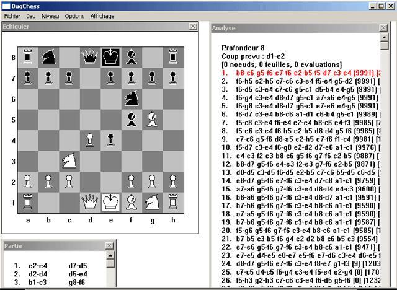Image resolution: width=397 pixels, height=290 pixels.
Task: Click the black pawn on e7
Action: pyautogui.click(x=110, y=78)
